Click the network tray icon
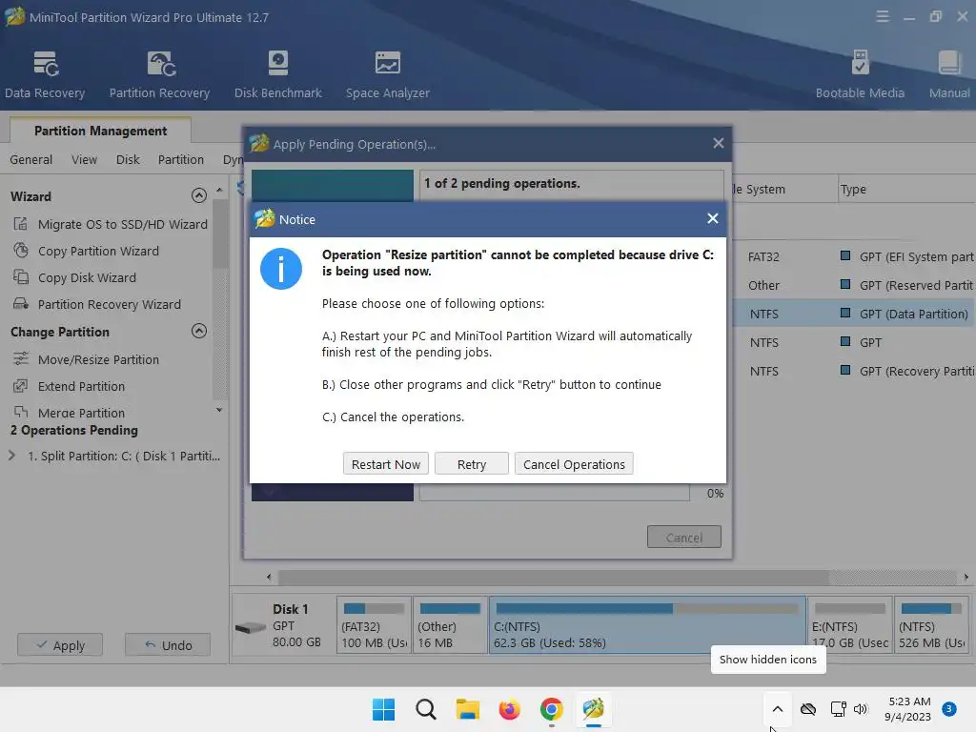Viewport: 976px width, 732px height. click(x=839, y=709)
